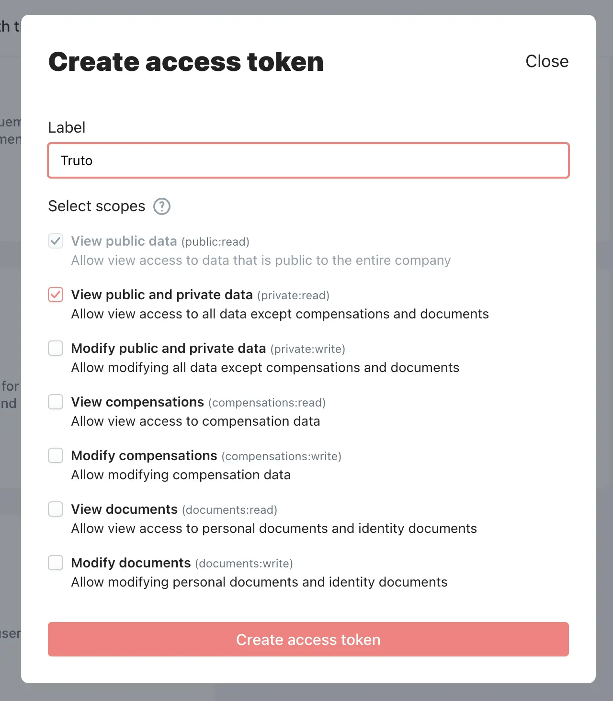This screenshot has height=701, width=613.
Task: Click the 'View compensations' bold label text
Action: coord(137,402)
